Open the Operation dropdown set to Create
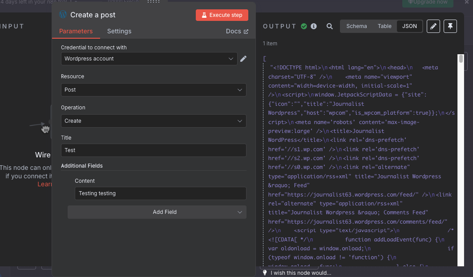The image size is (473, 277). pyautogui.click(x=154, y=121)
